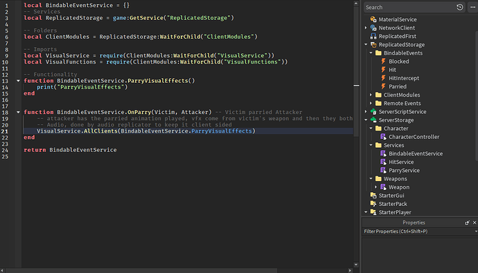The image size is (478, 273).
Task: Expand the ServerScriptService node
Action: point(366,111)
